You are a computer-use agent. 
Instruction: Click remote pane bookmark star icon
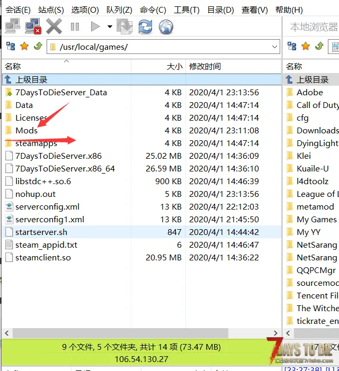pyautogui.click(x=24, y=46)
